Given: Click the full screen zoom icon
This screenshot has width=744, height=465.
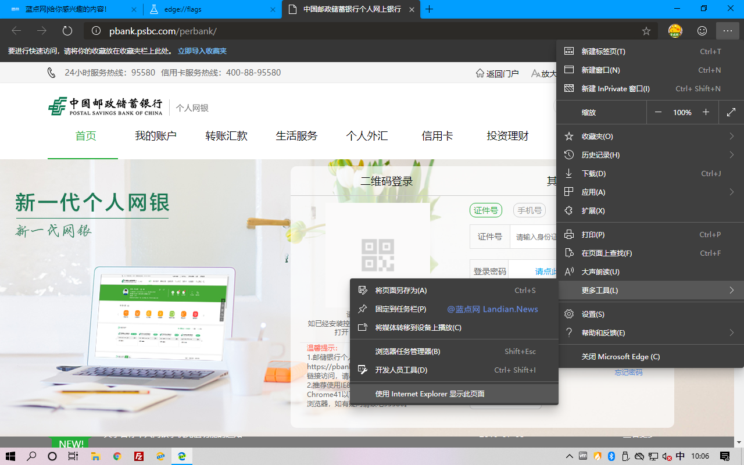Looking at the screenshot, I should point(731,112).
